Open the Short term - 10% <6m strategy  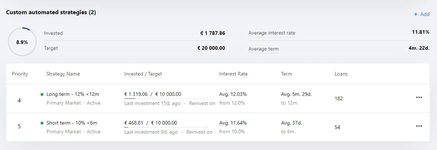click(x=72, y=123)
